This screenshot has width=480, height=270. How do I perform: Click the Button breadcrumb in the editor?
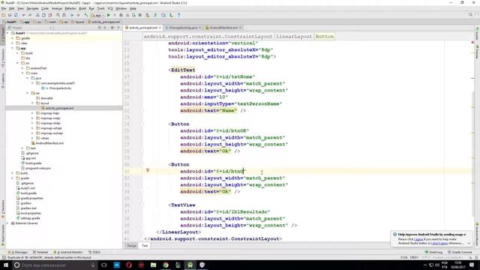point(325,37)
